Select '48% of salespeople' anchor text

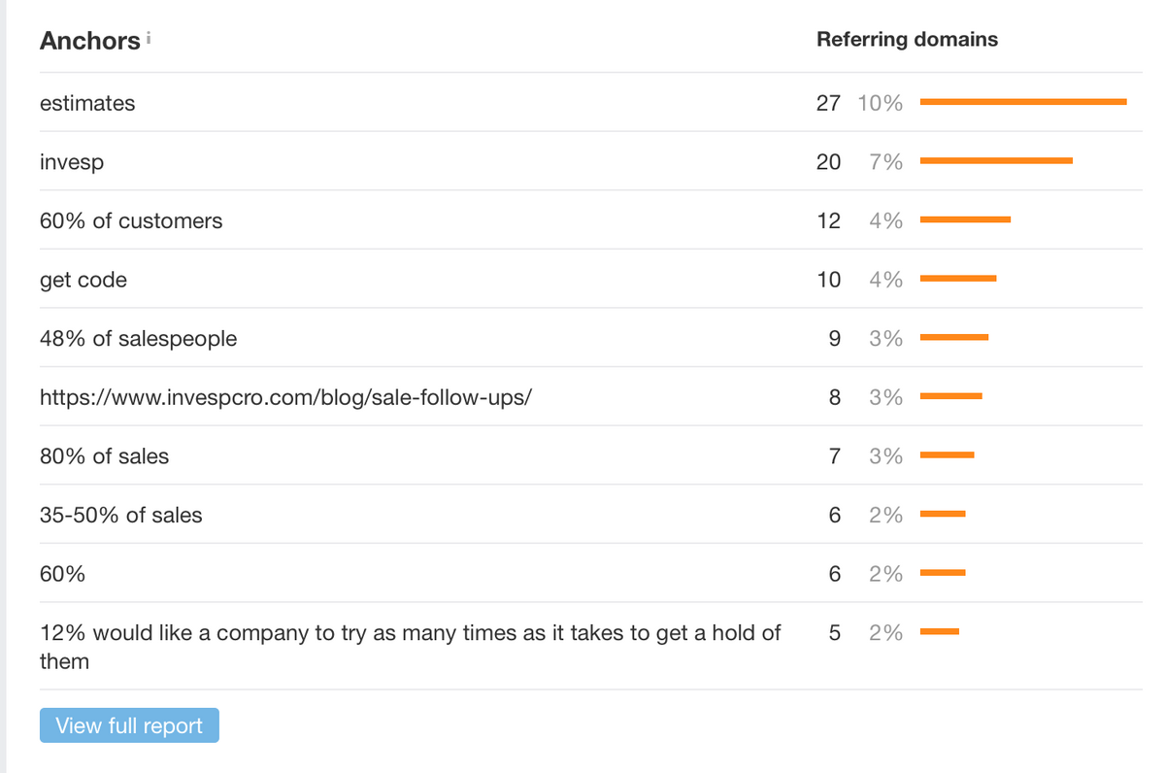click(138, 339)
